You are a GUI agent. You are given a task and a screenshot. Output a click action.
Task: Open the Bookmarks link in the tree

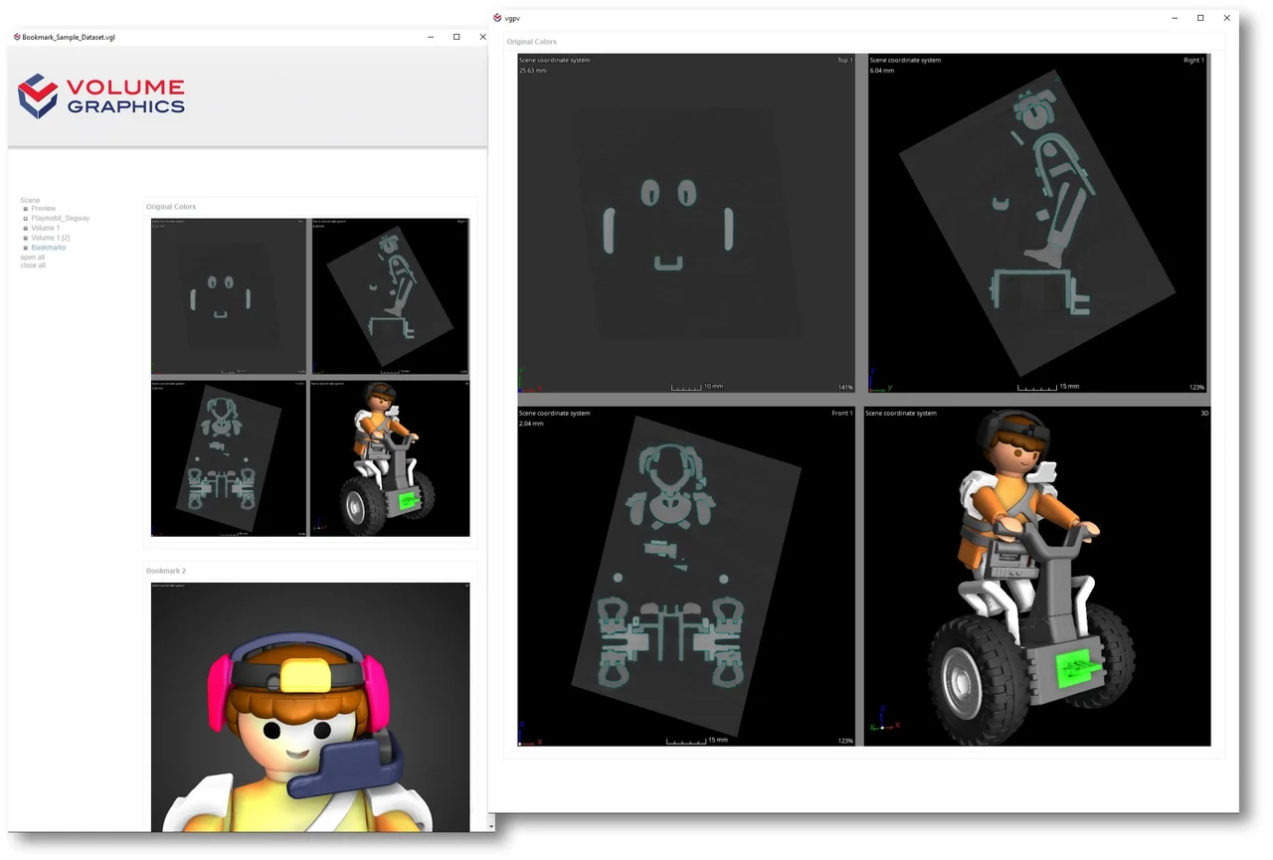pos(49,248)
